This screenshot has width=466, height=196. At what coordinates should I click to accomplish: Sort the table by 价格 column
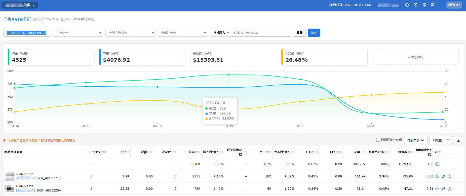coord(128,152)
